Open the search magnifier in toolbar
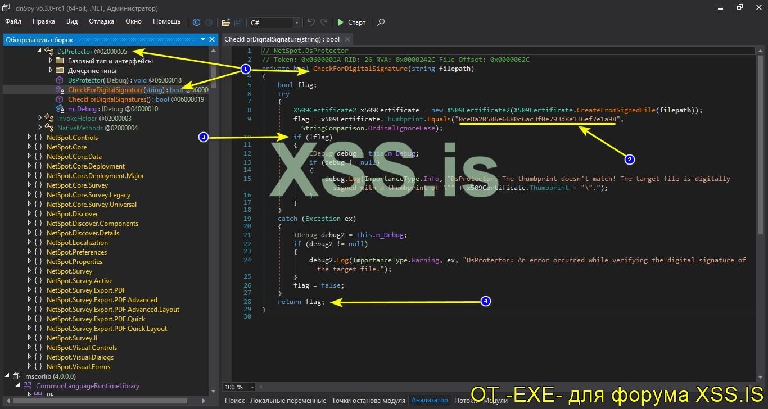The height and width of the screenshot is (409, 768). (x=381, y=22)
